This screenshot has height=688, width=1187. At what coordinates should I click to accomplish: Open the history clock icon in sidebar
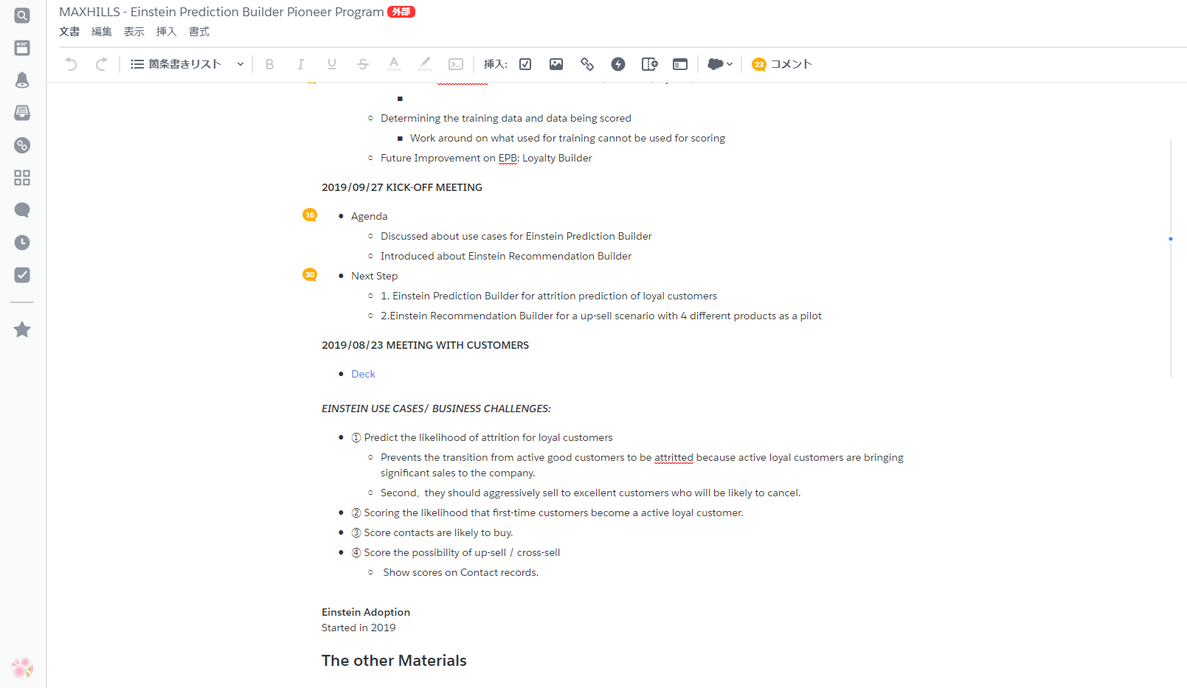tap(22, 243)
